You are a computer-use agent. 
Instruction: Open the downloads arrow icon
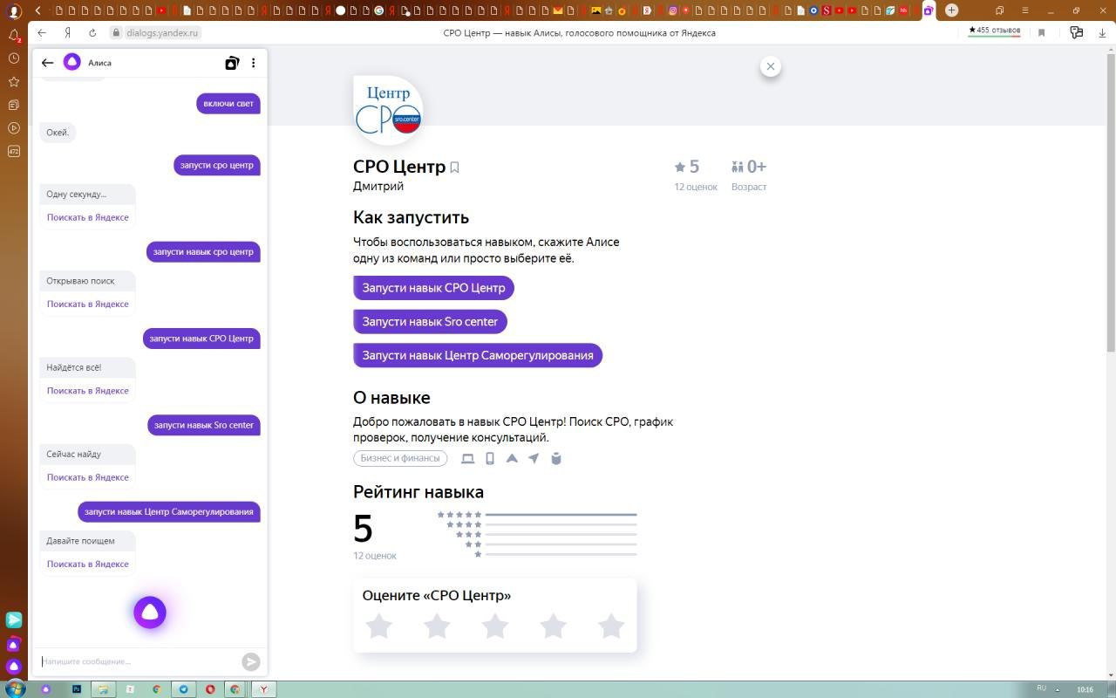tap(1102, 32)
